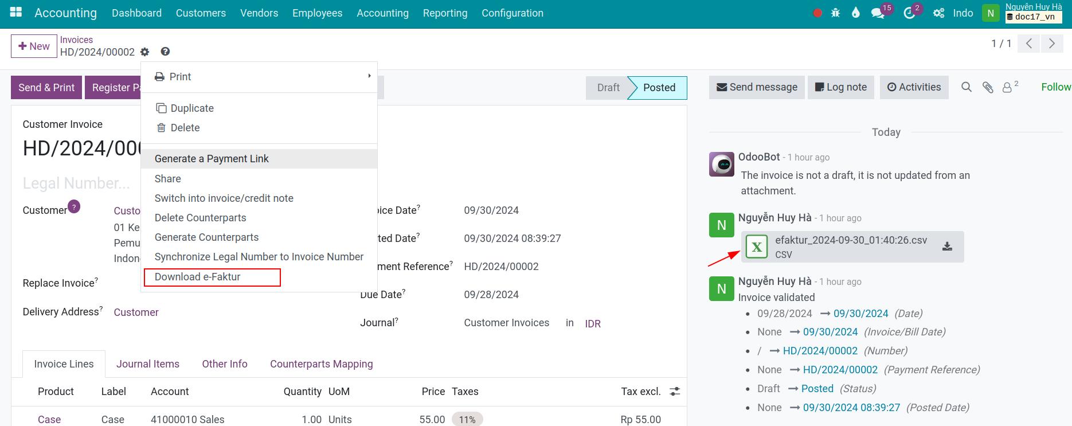Switch to the Invoice Lines tab
This screenshot has width=1072, height=426.
(64, 364)
